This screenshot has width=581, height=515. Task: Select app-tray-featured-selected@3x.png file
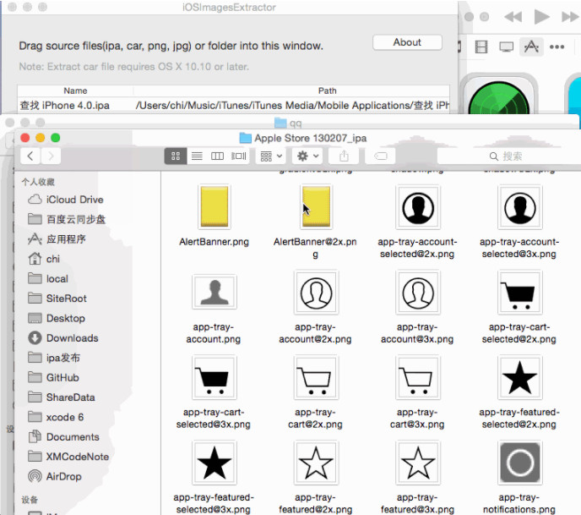click(214, 463)
